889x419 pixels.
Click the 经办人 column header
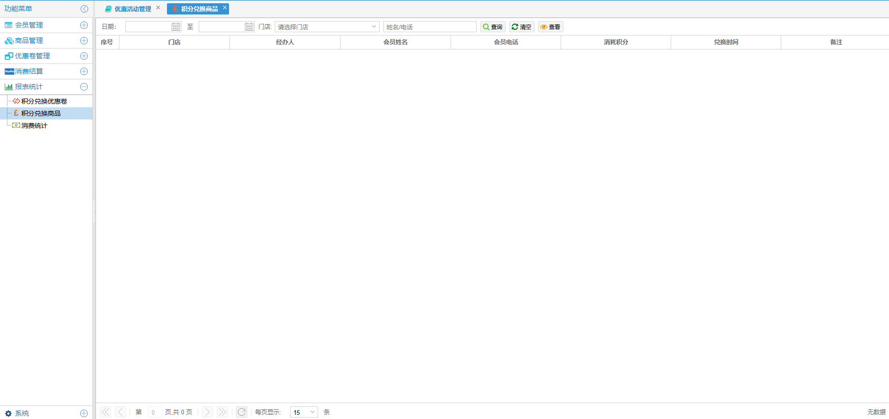click(x=285, y=42)
